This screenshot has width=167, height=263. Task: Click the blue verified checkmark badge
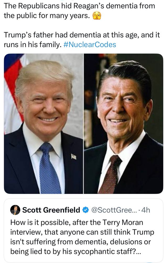pos(86,210)
